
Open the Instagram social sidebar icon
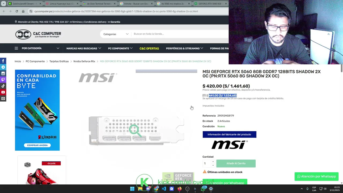(3, 73)
